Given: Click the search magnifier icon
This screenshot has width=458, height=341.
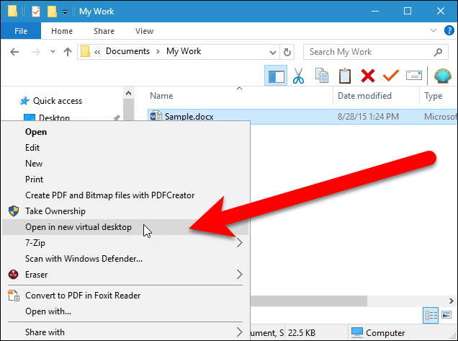Looking at the screenshot, I should (438, 52).
